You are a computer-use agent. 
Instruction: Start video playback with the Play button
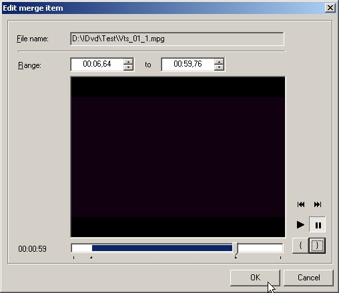pyautogui.click(x=300, y=225)
